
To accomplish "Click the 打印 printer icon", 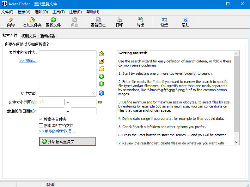I will (x=119, y=22).
